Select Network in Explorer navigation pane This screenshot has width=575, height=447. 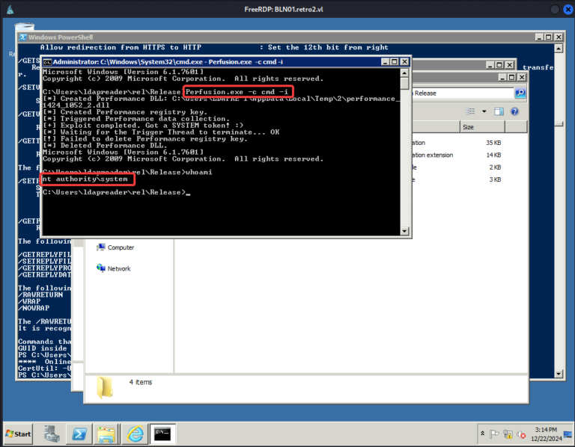click(114, 268)
